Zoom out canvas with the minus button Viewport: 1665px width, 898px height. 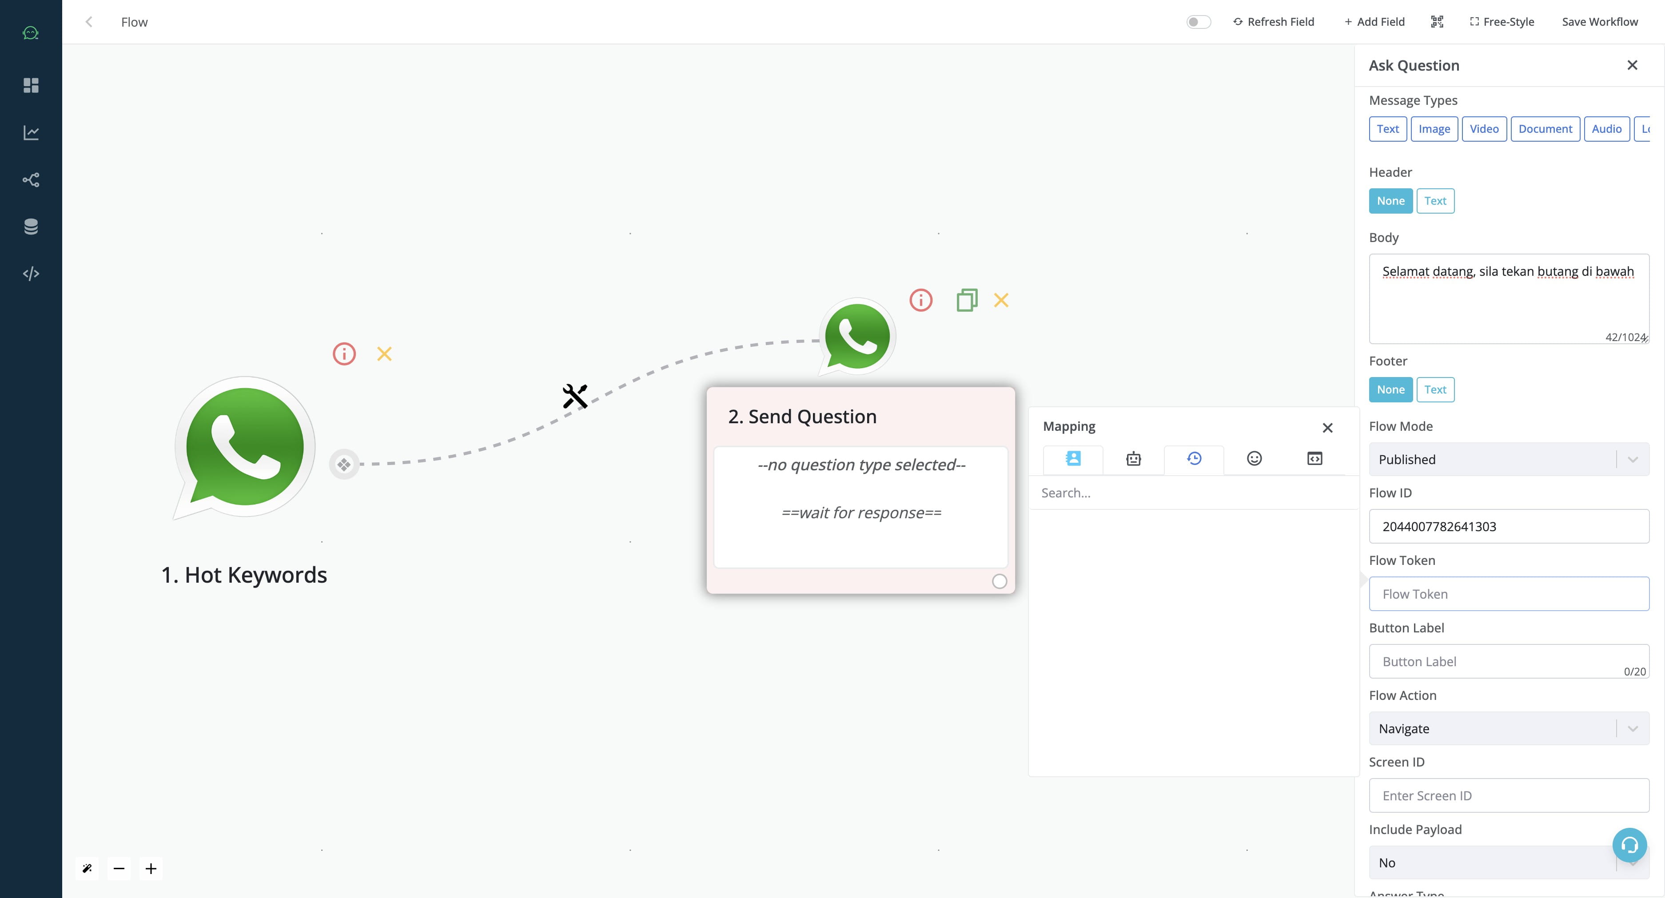[119, 868]
